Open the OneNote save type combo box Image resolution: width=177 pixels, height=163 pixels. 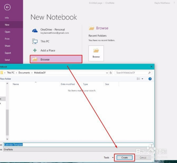pos(78,150)
